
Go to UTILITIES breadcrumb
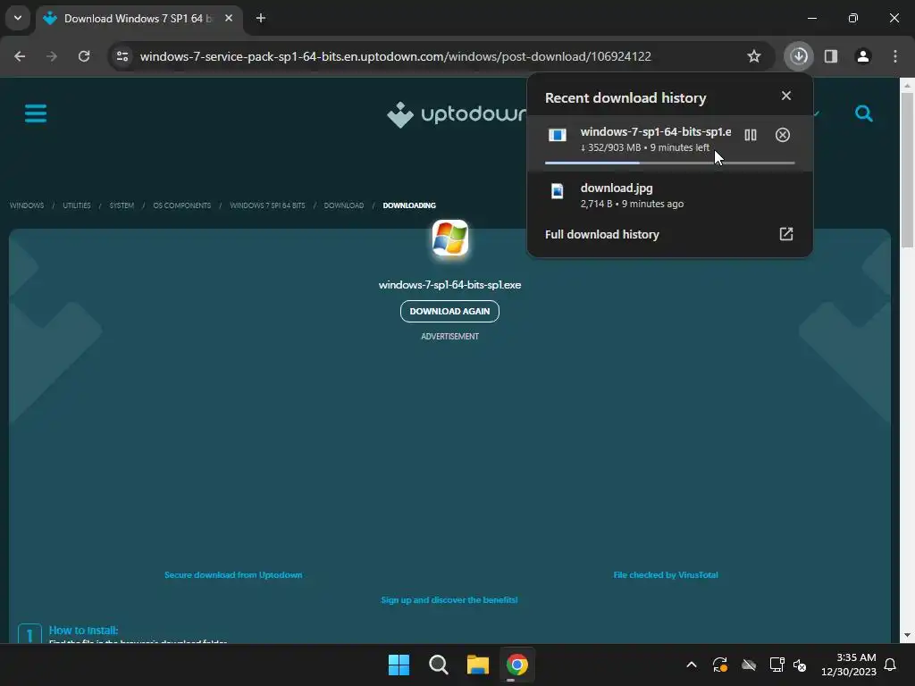[x=77, y=205]
